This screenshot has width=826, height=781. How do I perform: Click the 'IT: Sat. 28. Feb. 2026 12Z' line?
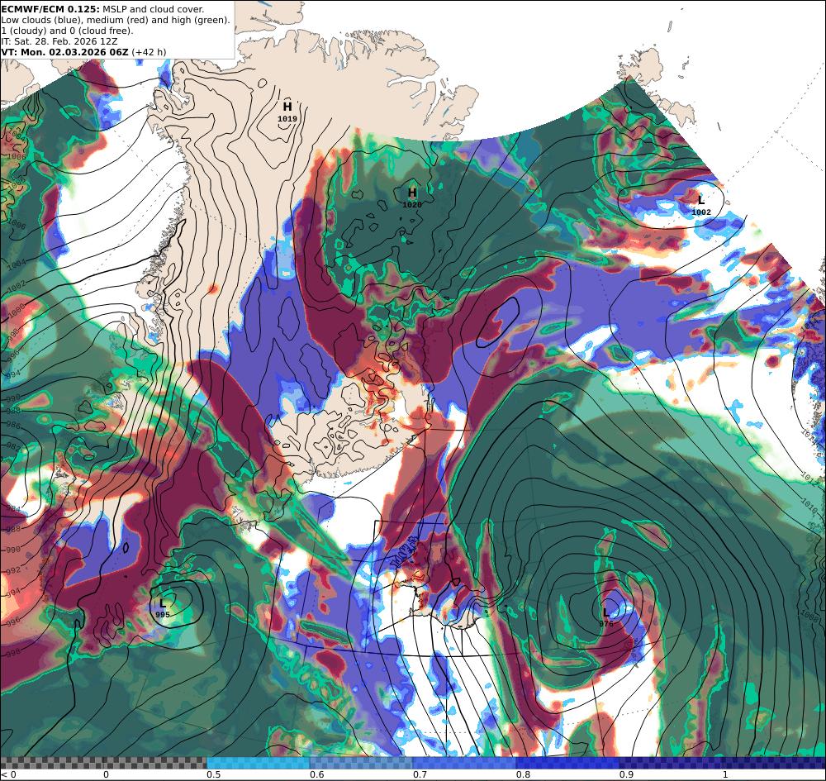[x=59, y=41]
